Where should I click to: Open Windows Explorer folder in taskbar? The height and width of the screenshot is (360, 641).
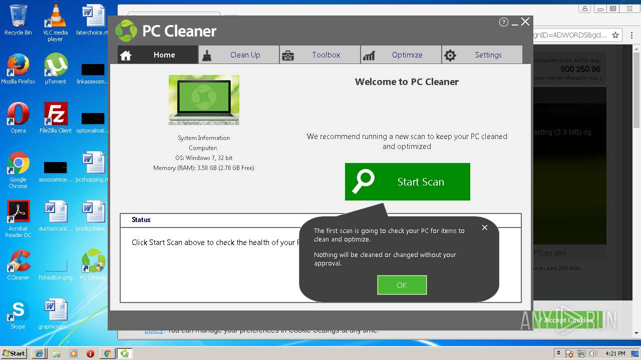click(x=57, y=353)
